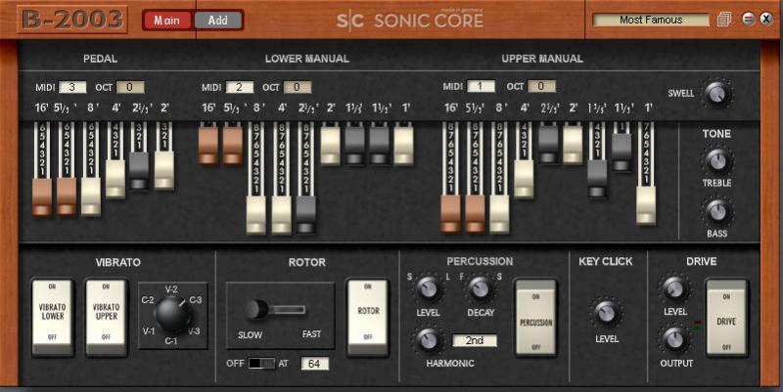The image size is (783, 392).
Task: Click the Upper Manual 1' drawbar handle
Action: [646, 205]
